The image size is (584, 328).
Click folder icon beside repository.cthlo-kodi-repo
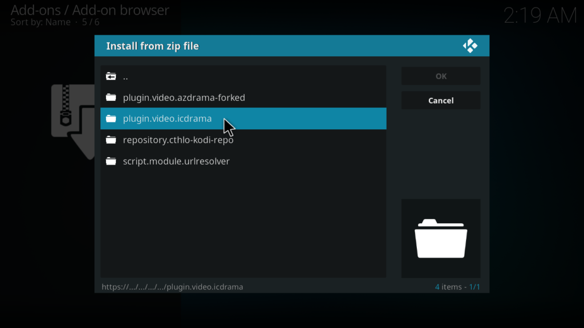click(111, 140)
